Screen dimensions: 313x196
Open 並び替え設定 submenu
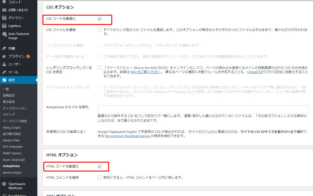(12, 134)
